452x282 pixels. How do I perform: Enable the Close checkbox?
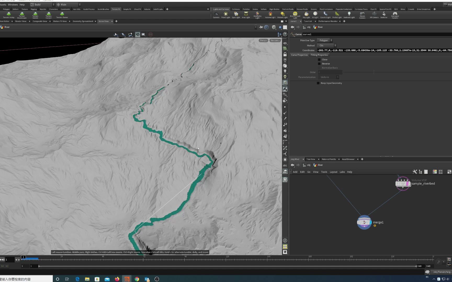pos(319,60)
